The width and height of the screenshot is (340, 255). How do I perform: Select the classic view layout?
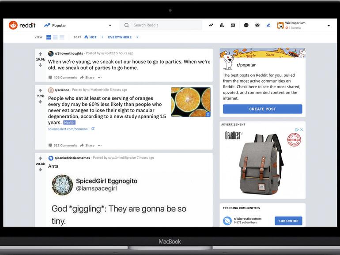55,37
